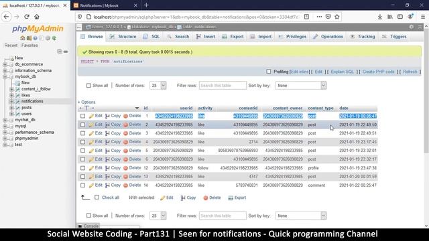Click Edit pencil for row id 13
429x241 pixels.
(x=91, y=177)
